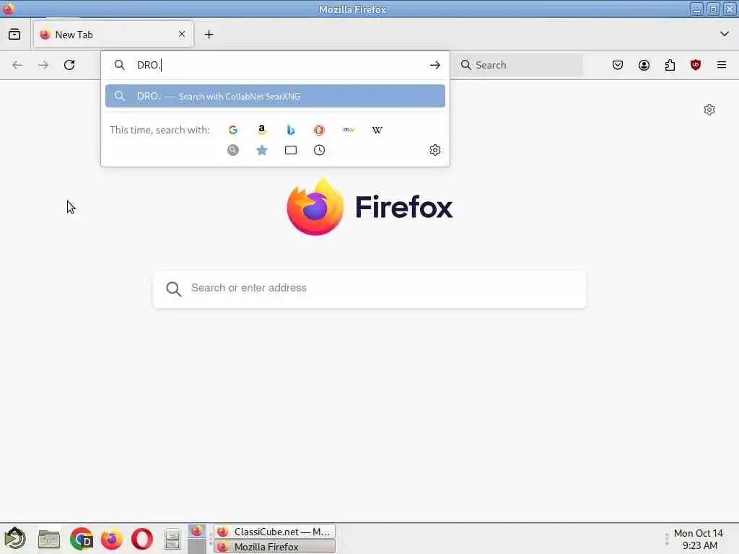Go back one page
739x554 pixels.
17,65
